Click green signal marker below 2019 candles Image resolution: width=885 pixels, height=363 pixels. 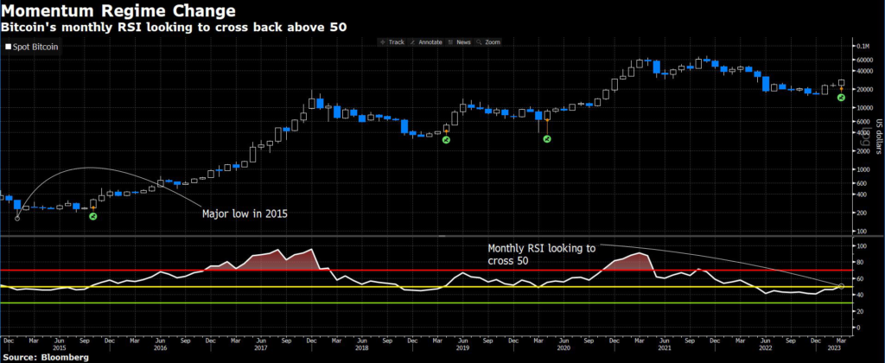tap(446, 139)
